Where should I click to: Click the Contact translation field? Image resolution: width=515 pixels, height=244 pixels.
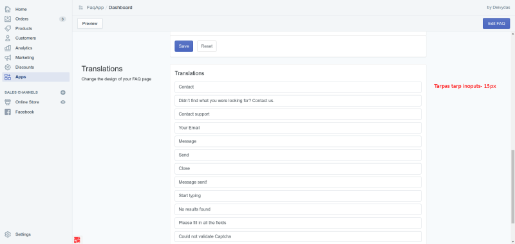pyautogui.click(x=298, y=87)
